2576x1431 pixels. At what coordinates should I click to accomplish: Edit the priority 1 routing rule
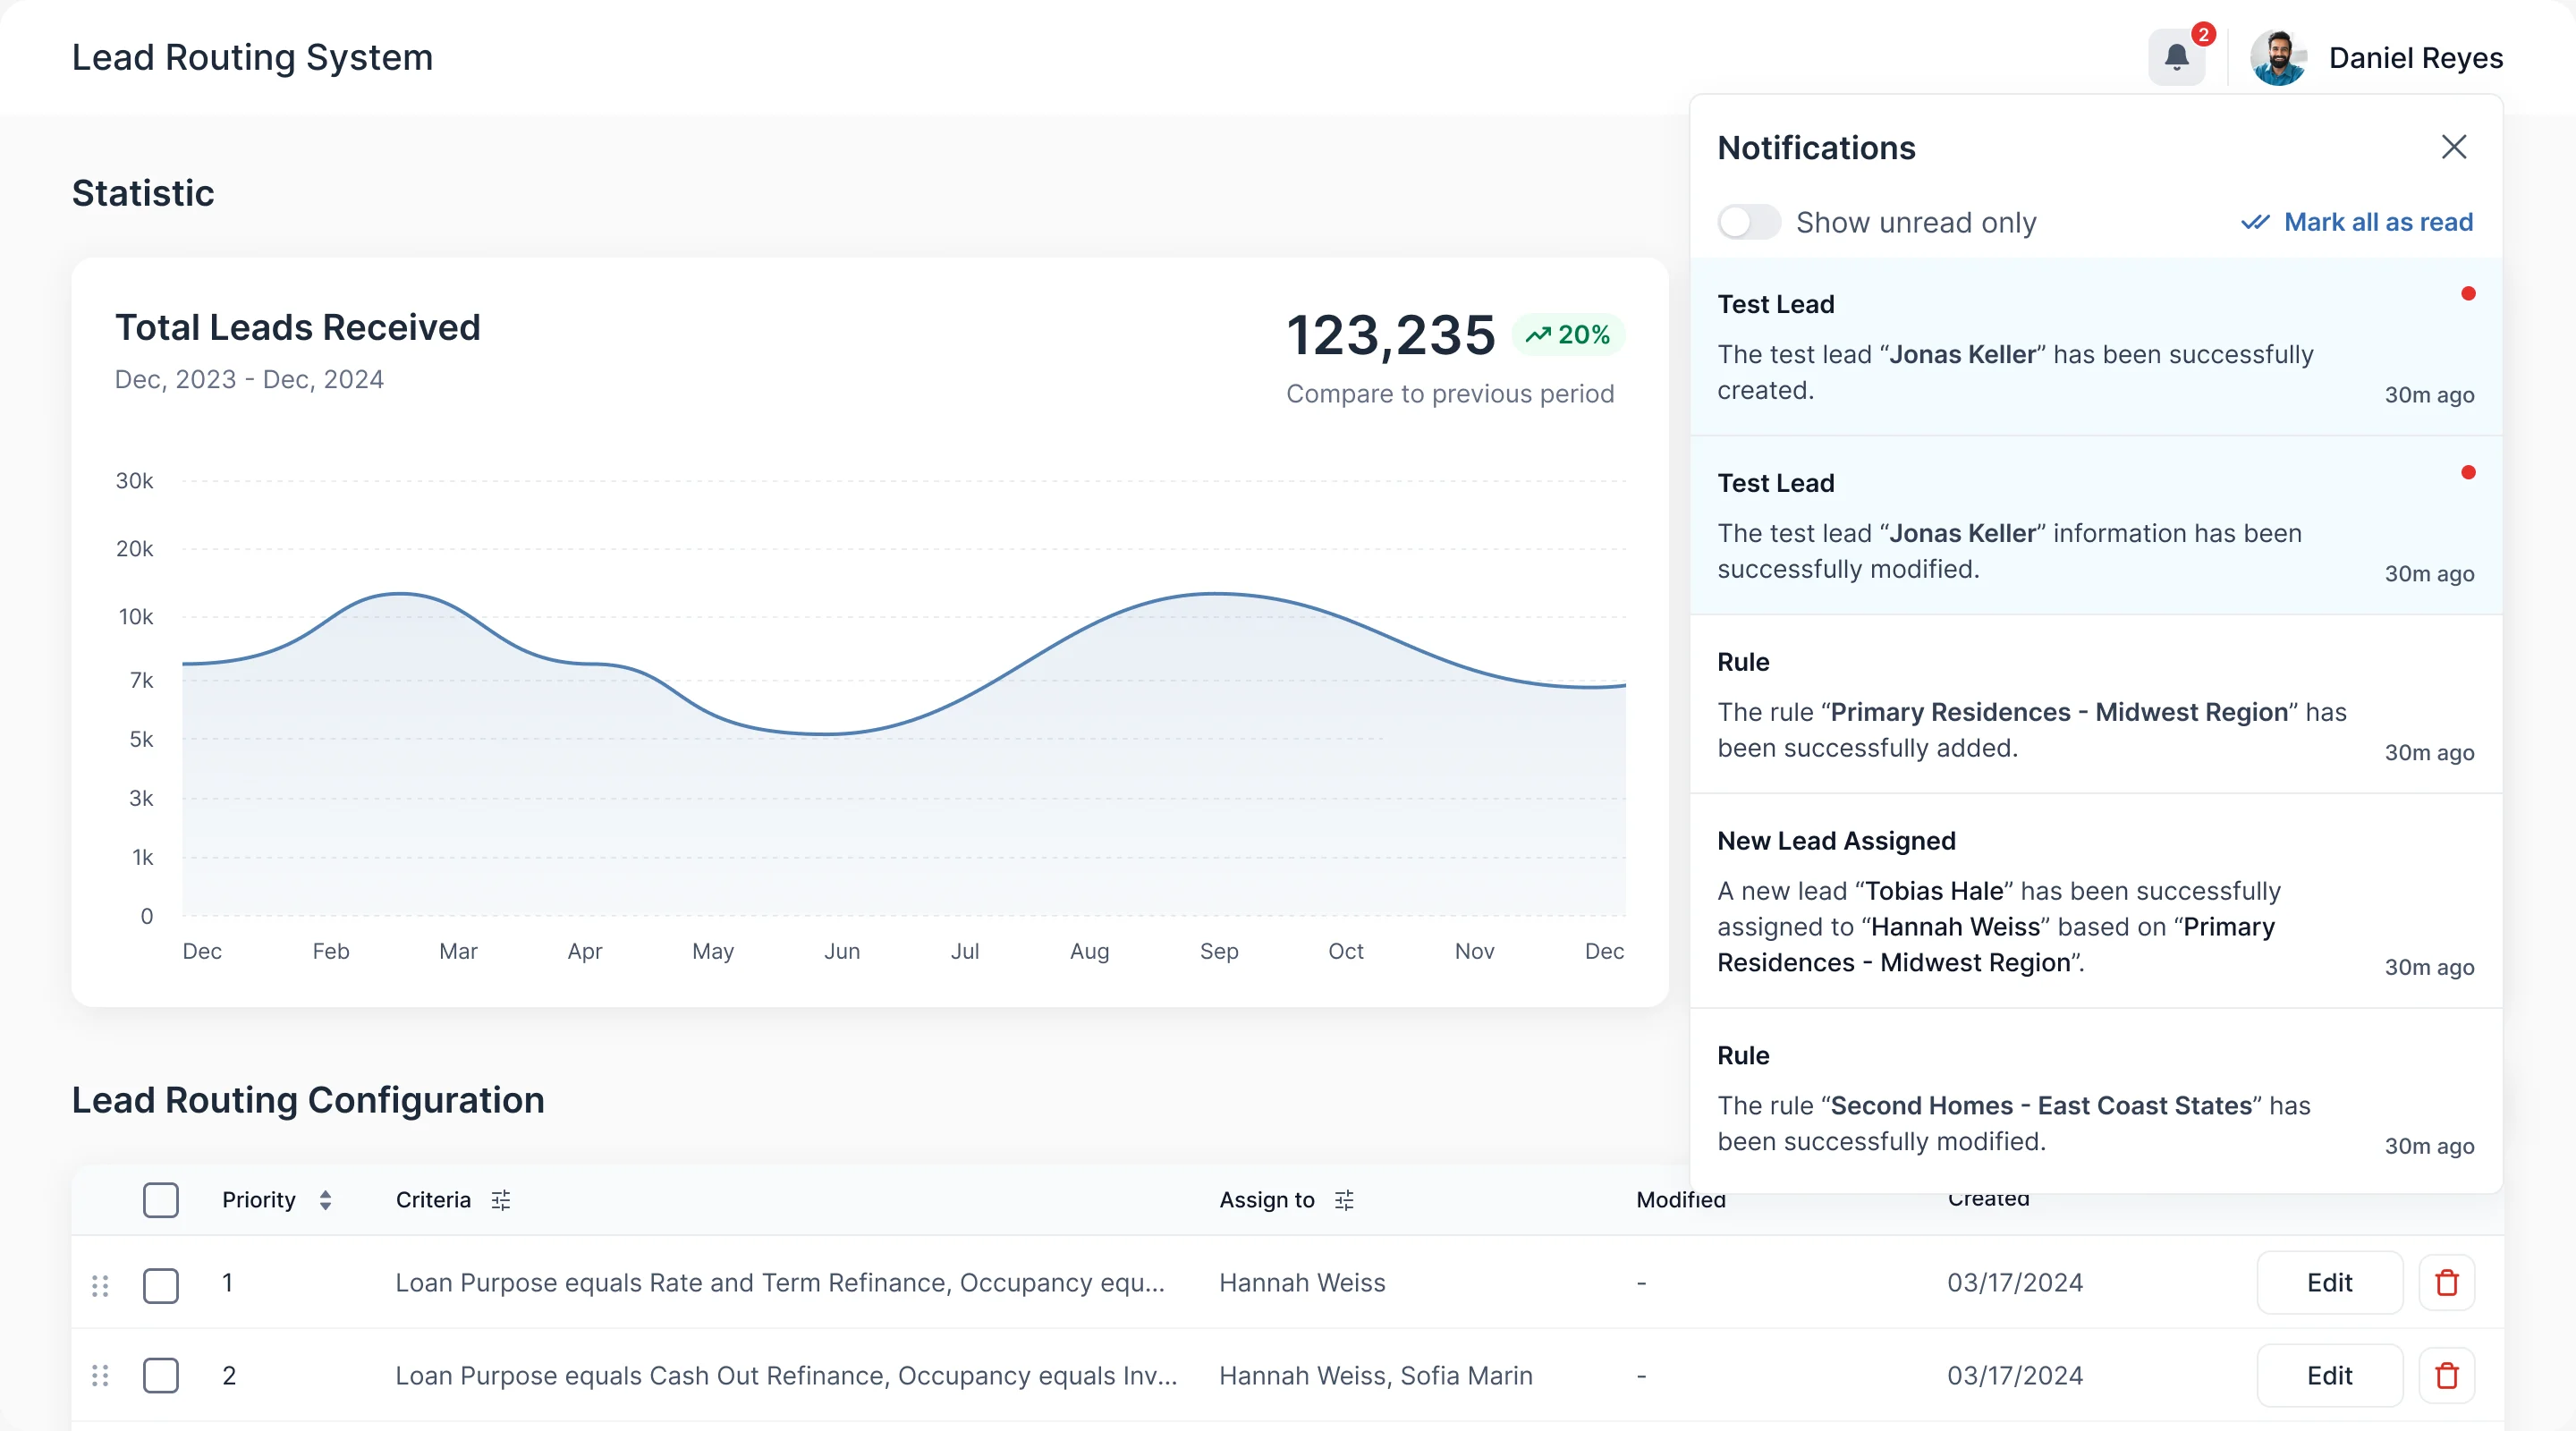[2329, 1283]
